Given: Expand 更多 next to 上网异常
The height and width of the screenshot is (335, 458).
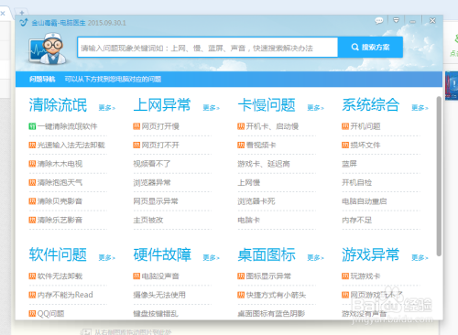Looking at the screenshot, I should [212, 108].
